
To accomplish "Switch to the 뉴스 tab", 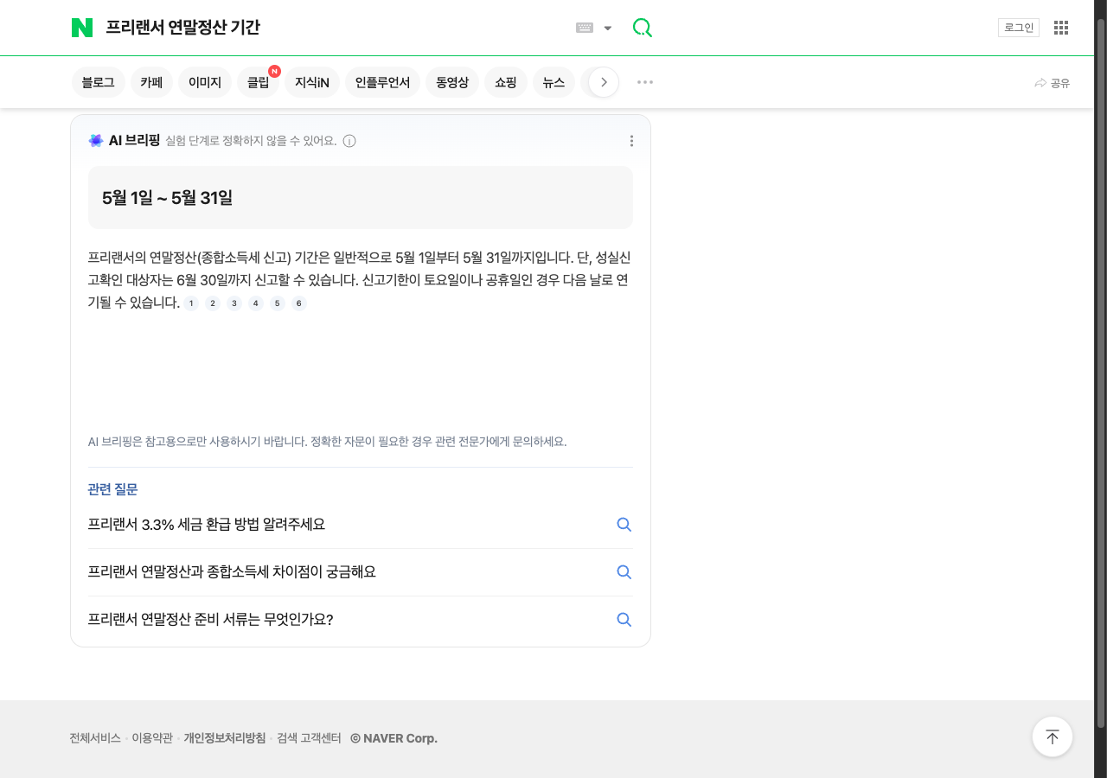I will (553, 82).
